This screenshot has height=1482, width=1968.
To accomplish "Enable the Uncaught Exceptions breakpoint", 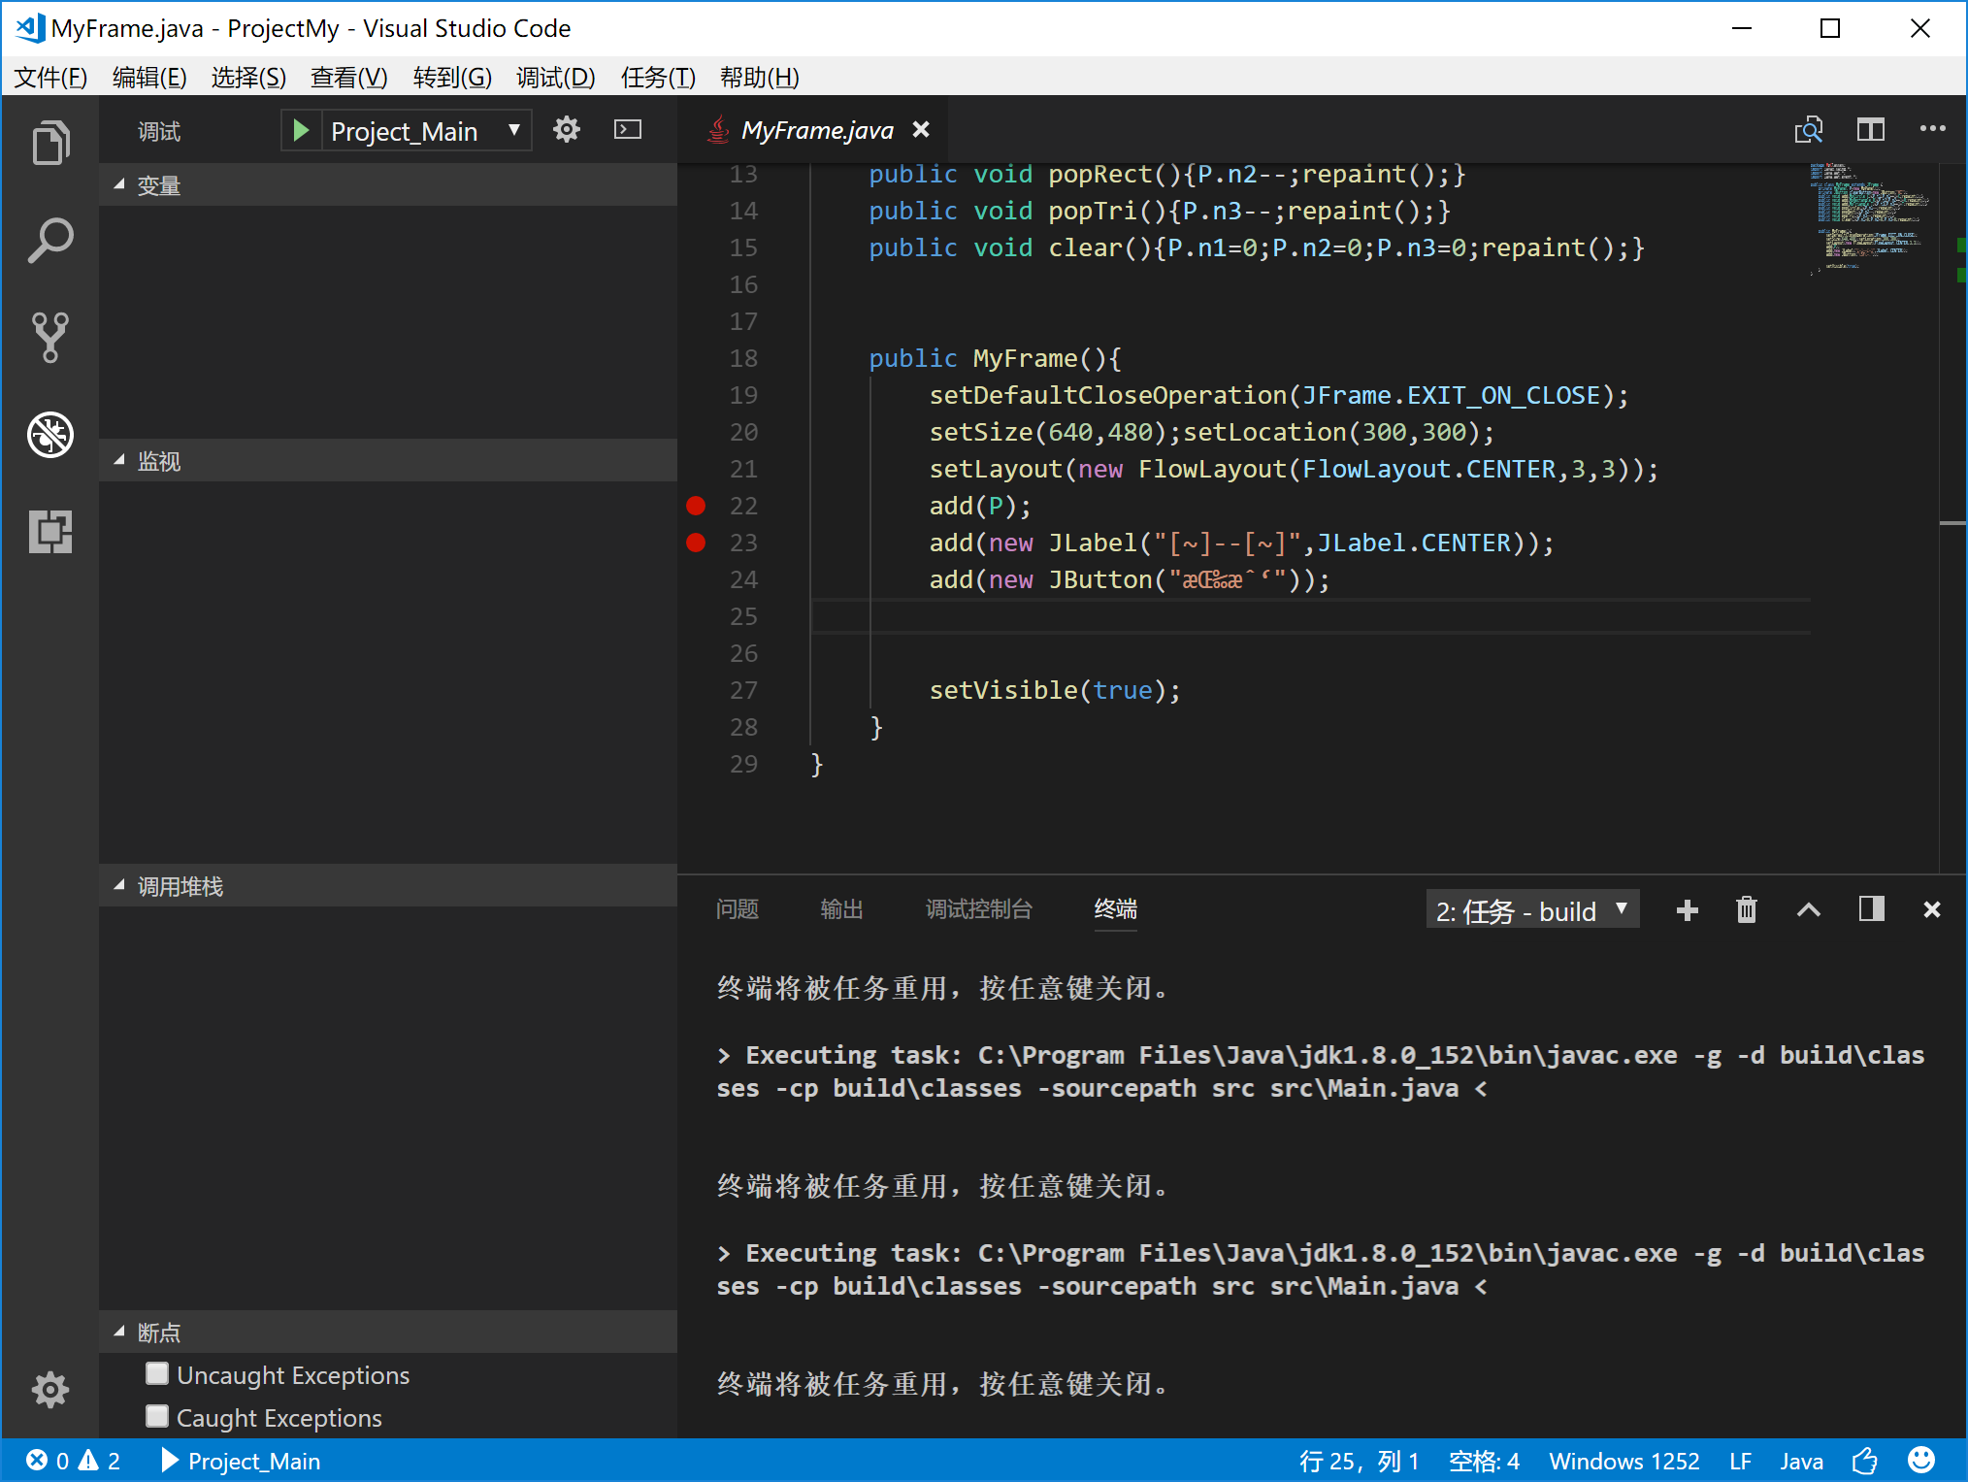I will click(157, 1373).
